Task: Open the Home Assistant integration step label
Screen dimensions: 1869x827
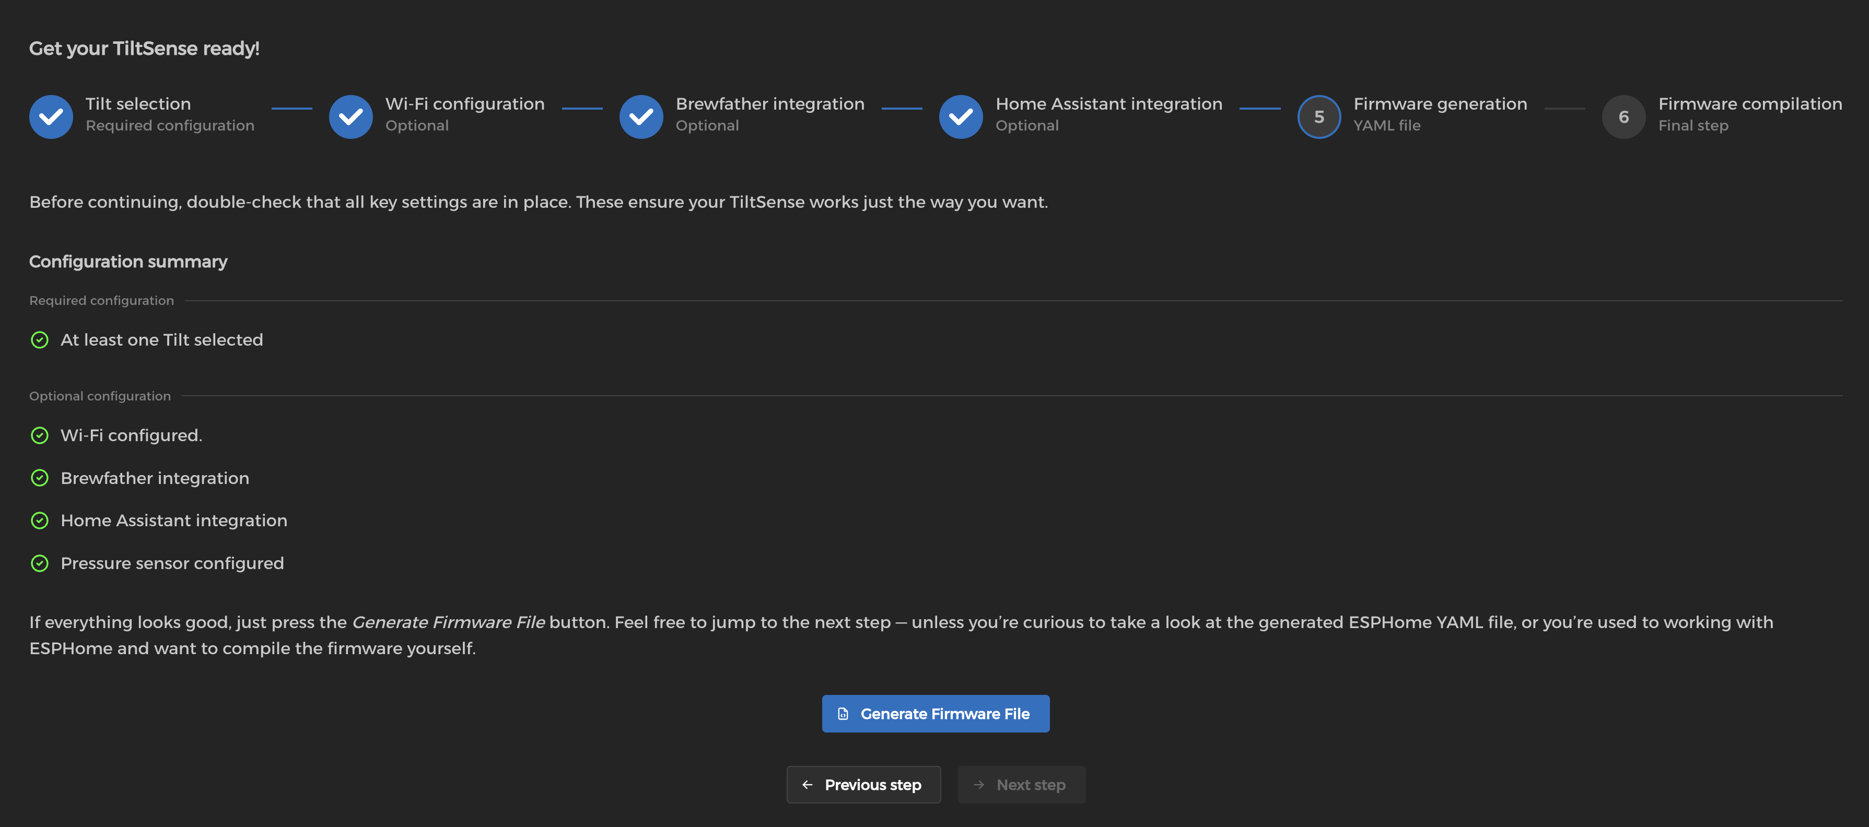Action: [x=1108, y=104]
